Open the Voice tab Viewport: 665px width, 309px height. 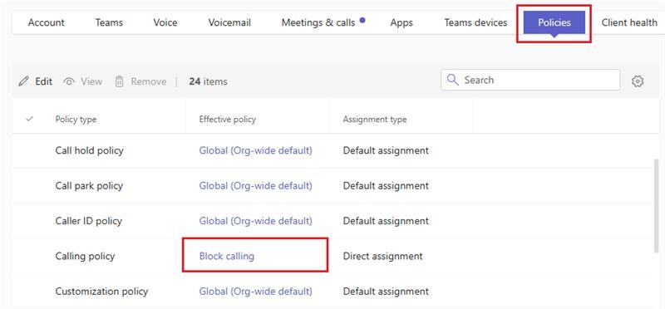pyautogui.click(x=165, y=22)
